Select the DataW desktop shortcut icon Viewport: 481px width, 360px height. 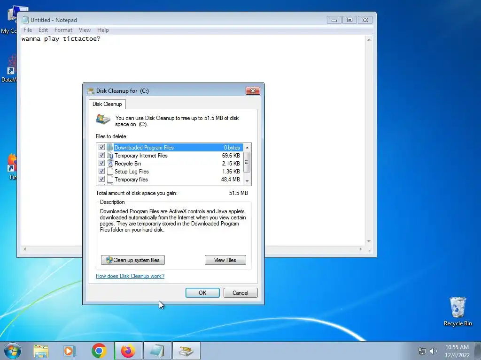coord(8,69)
